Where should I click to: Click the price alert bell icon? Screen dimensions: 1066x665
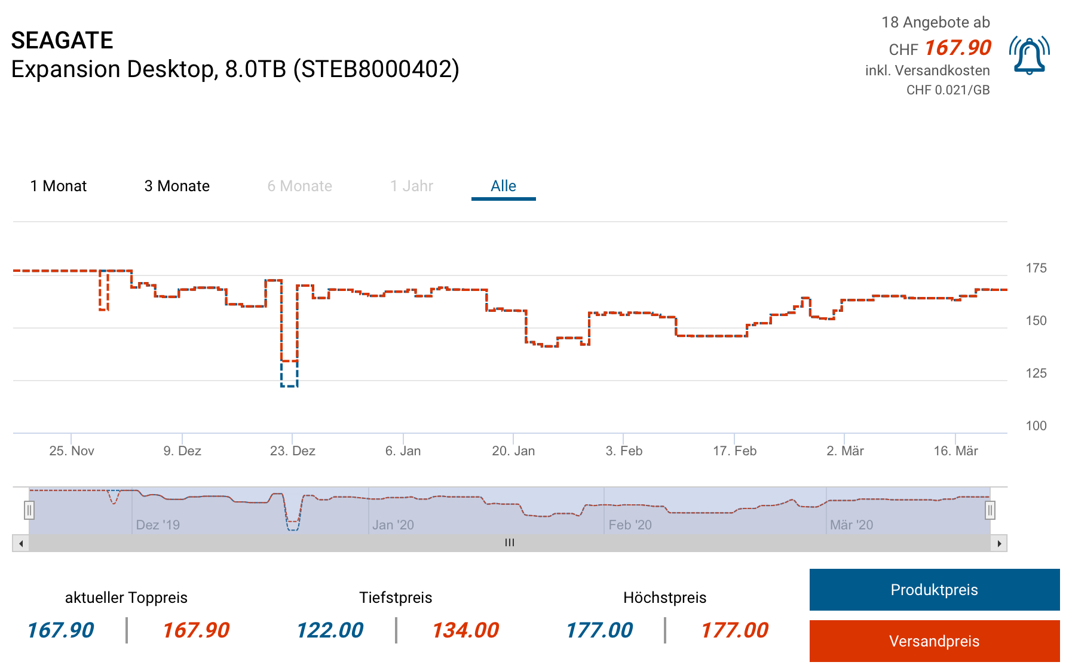(1029, 56)
